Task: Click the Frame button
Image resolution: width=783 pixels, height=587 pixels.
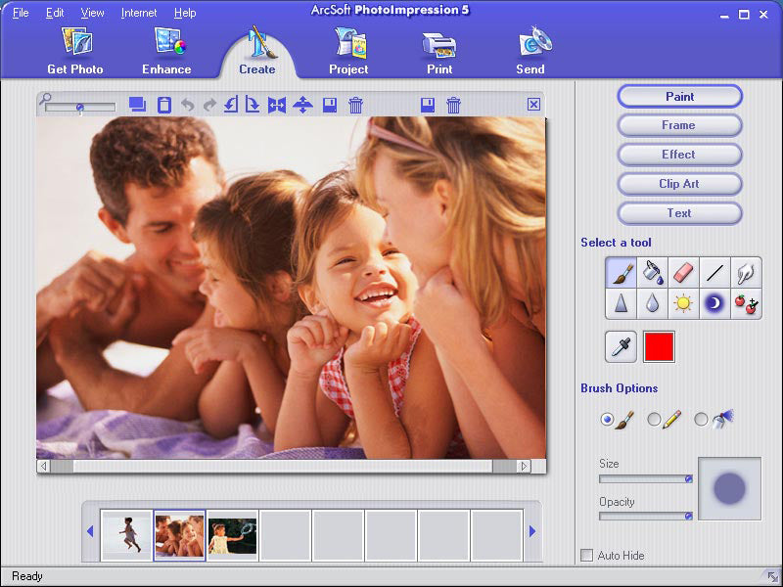Action: click(678, 125)
